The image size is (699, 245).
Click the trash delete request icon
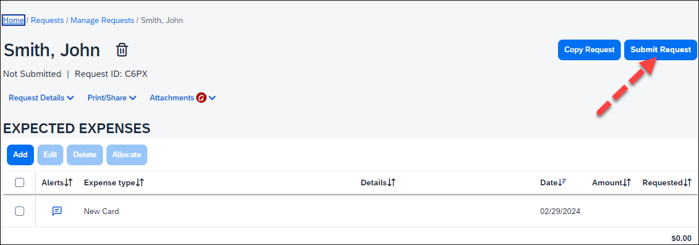click(121, 50)
